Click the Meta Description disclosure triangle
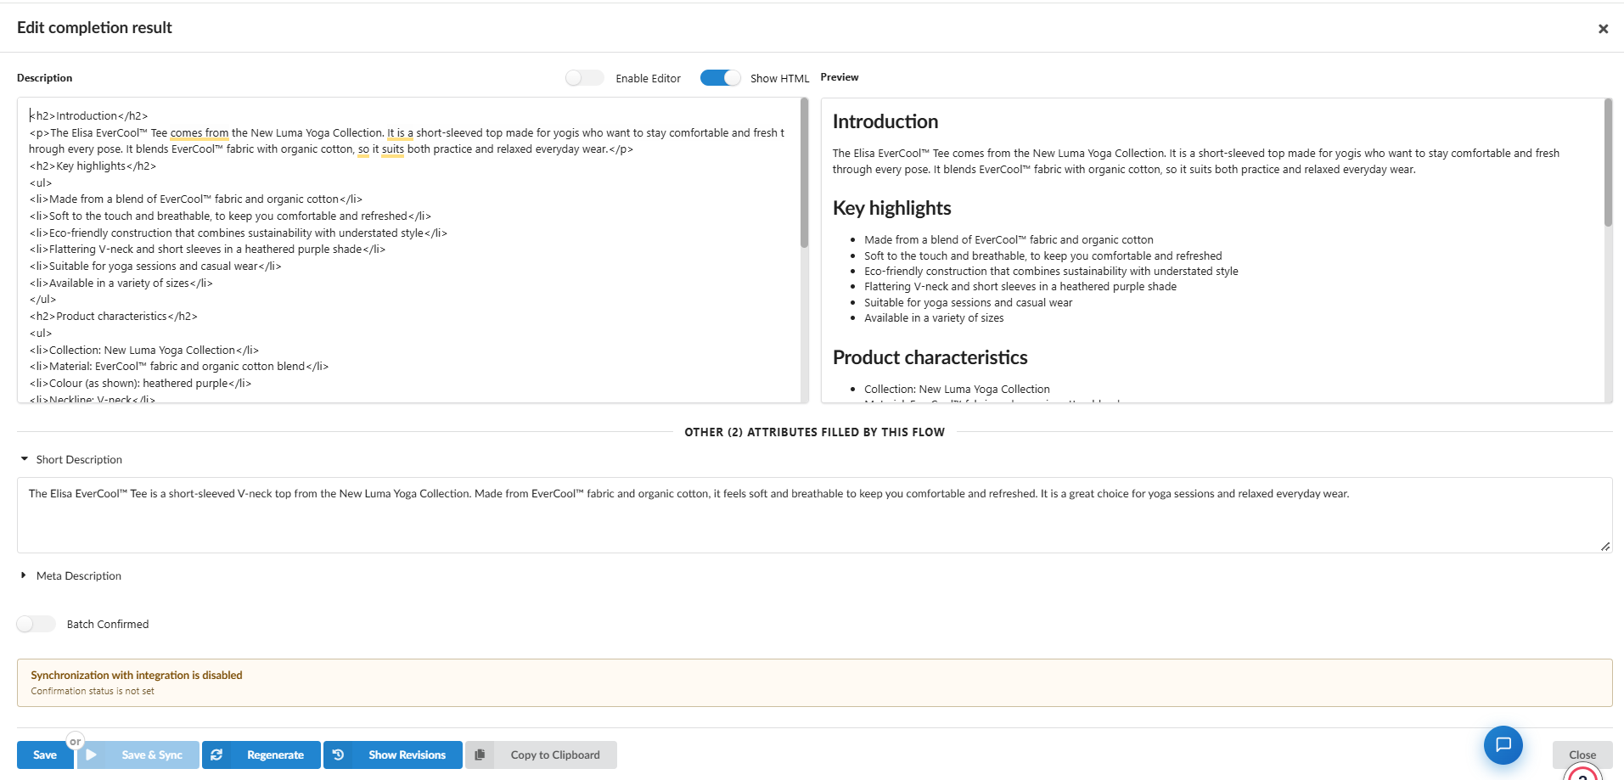The width and height of the screenshot is (1624, 780). 23,575
